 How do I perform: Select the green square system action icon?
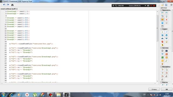coord(162,57)
